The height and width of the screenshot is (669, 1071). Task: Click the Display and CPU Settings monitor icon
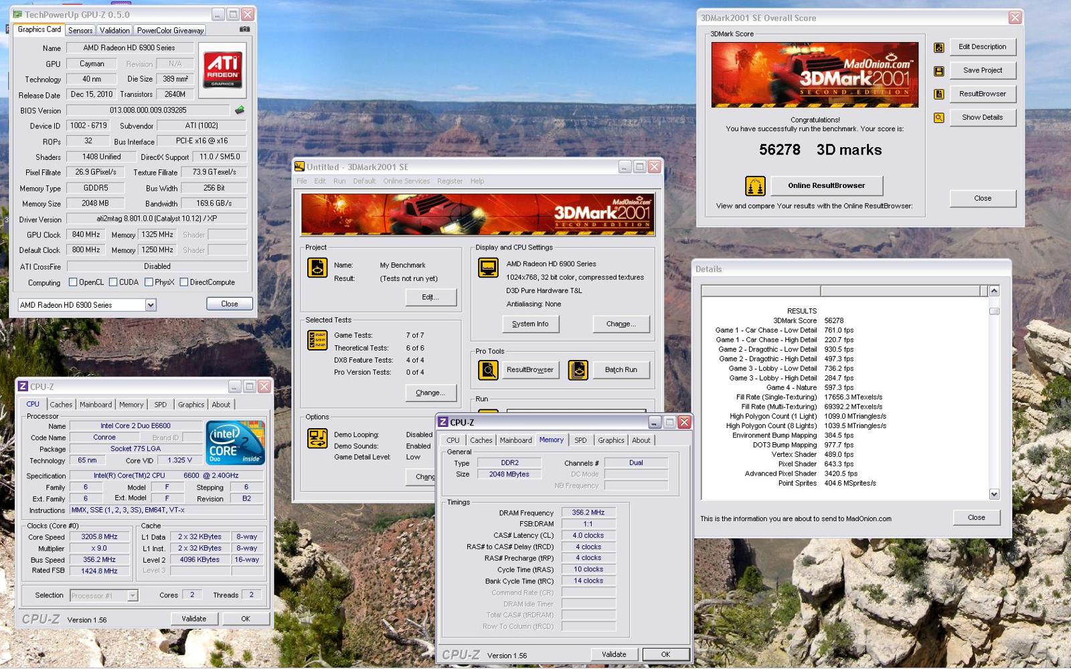tap(488, 268)
